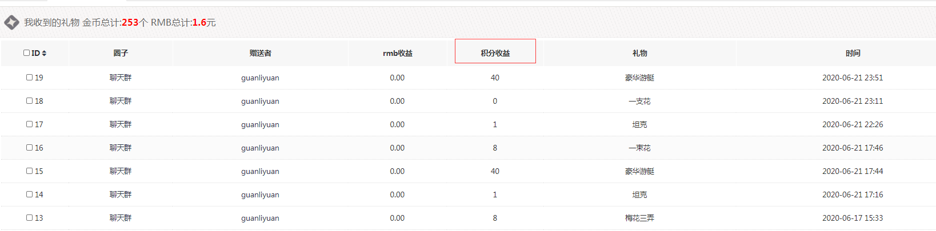
Task: Click the 圈子 column header
Action: pyautogui.click(x=121, y=53)
